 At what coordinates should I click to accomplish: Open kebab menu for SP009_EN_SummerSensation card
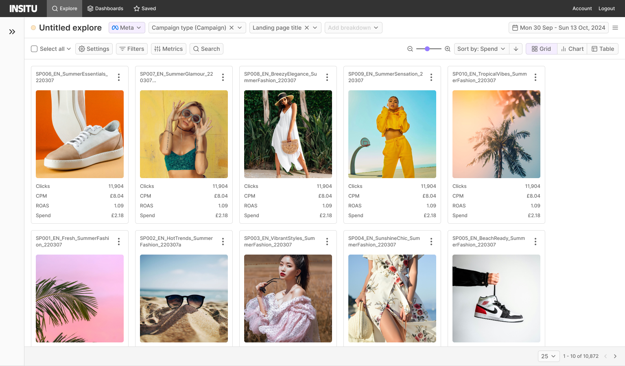[431, 77]
